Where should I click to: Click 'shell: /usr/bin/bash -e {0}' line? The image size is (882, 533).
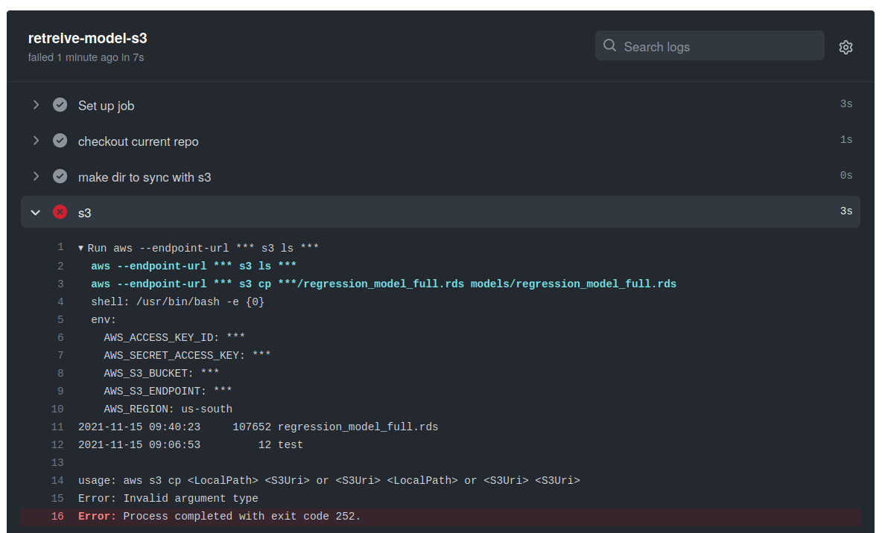coord(178,302)
